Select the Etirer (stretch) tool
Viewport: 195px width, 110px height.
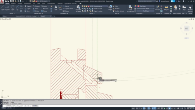[x=27, y=11]
